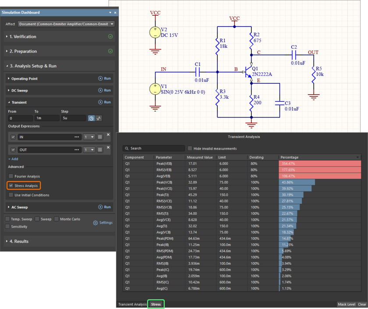The image size is (368, 309).
Task: Edit the Transient To field
Action: point(47,118)
